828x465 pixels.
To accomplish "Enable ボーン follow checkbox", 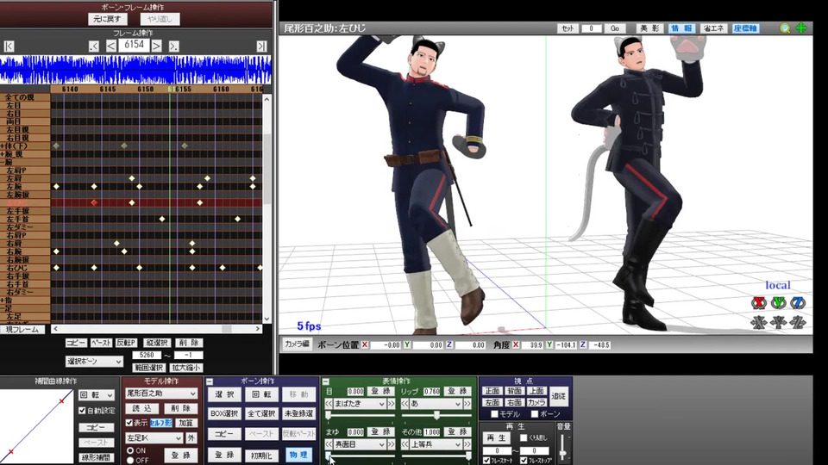I will (x=535, y=414).
